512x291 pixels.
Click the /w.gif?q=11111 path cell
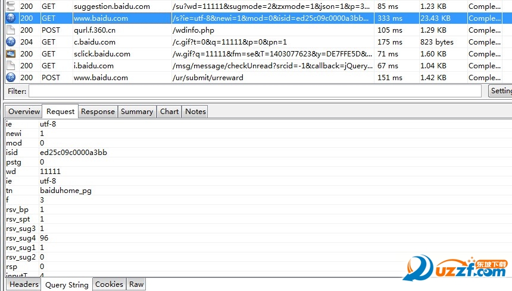272,54
